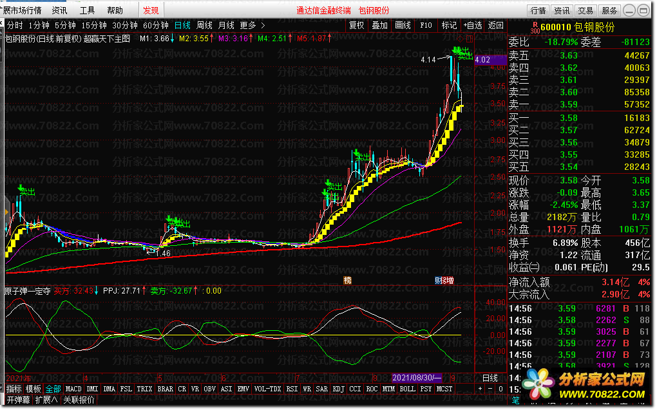Image resolution: width=657 pixels, height=410 pixels.
Task: Open the 模板 template tab
Action: pyautogui.click(x=33, y=389)
